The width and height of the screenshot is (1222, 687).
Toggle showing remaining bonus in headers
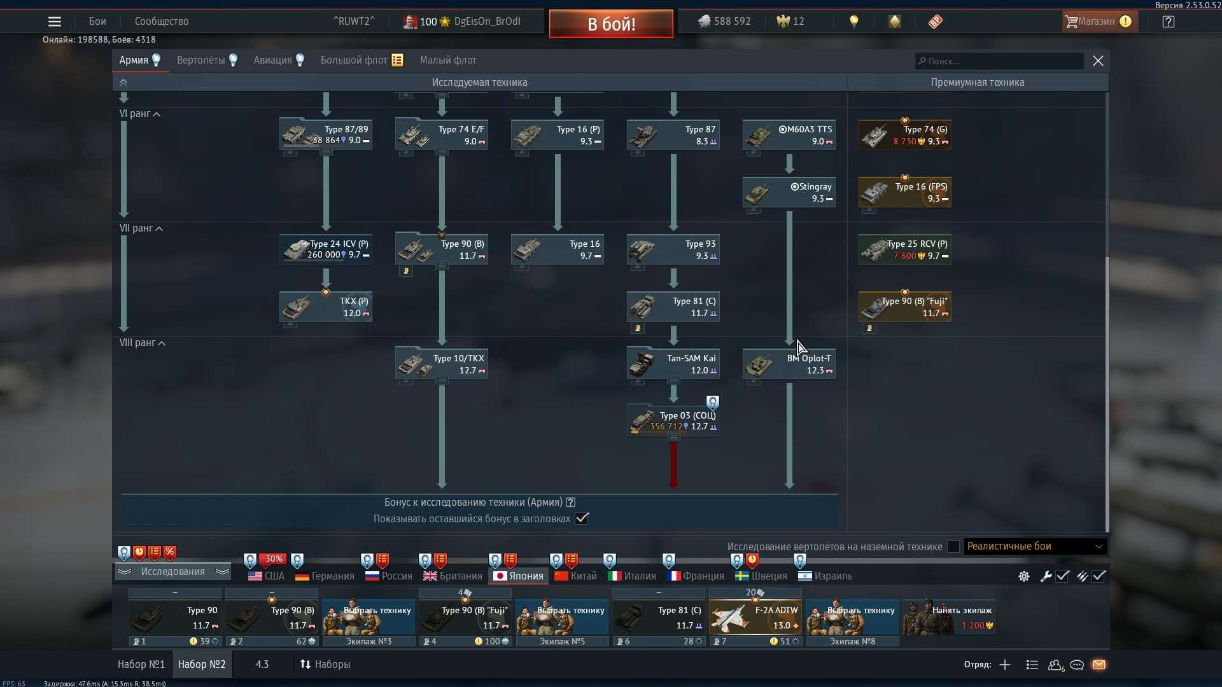click(582, 518)
